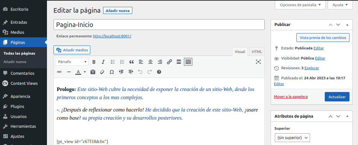Click the text color swatch button
Image resolution: width=358 pixels, height=145 pixels.
78,72
